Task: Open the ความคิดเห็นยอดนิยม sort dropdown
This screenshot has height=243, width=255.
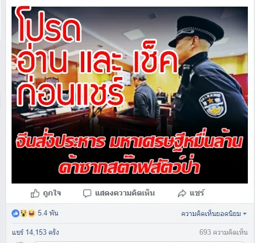Action: (214, 214)
